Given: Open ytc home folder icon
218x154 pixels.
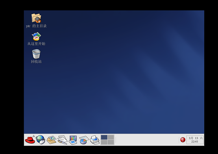Looking at the screenshot, I should click(x=36, y=18).
